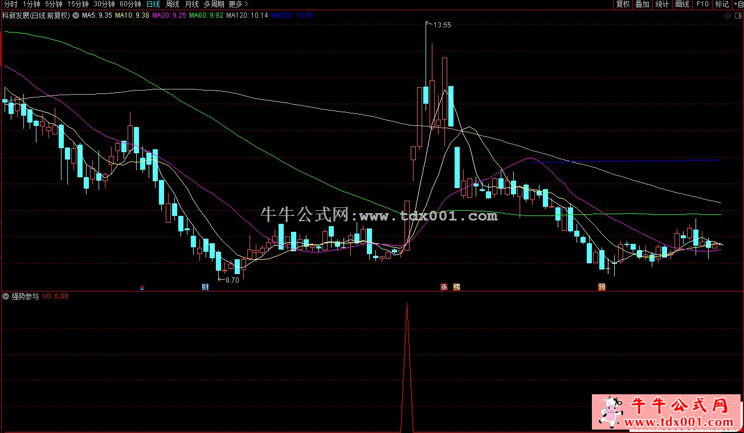Click the red XG signal spike

click(x=406, y=367)
